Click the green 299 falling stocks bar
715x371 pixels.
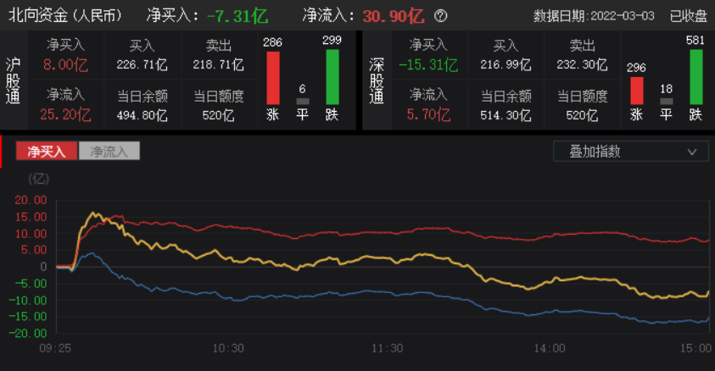332,77
